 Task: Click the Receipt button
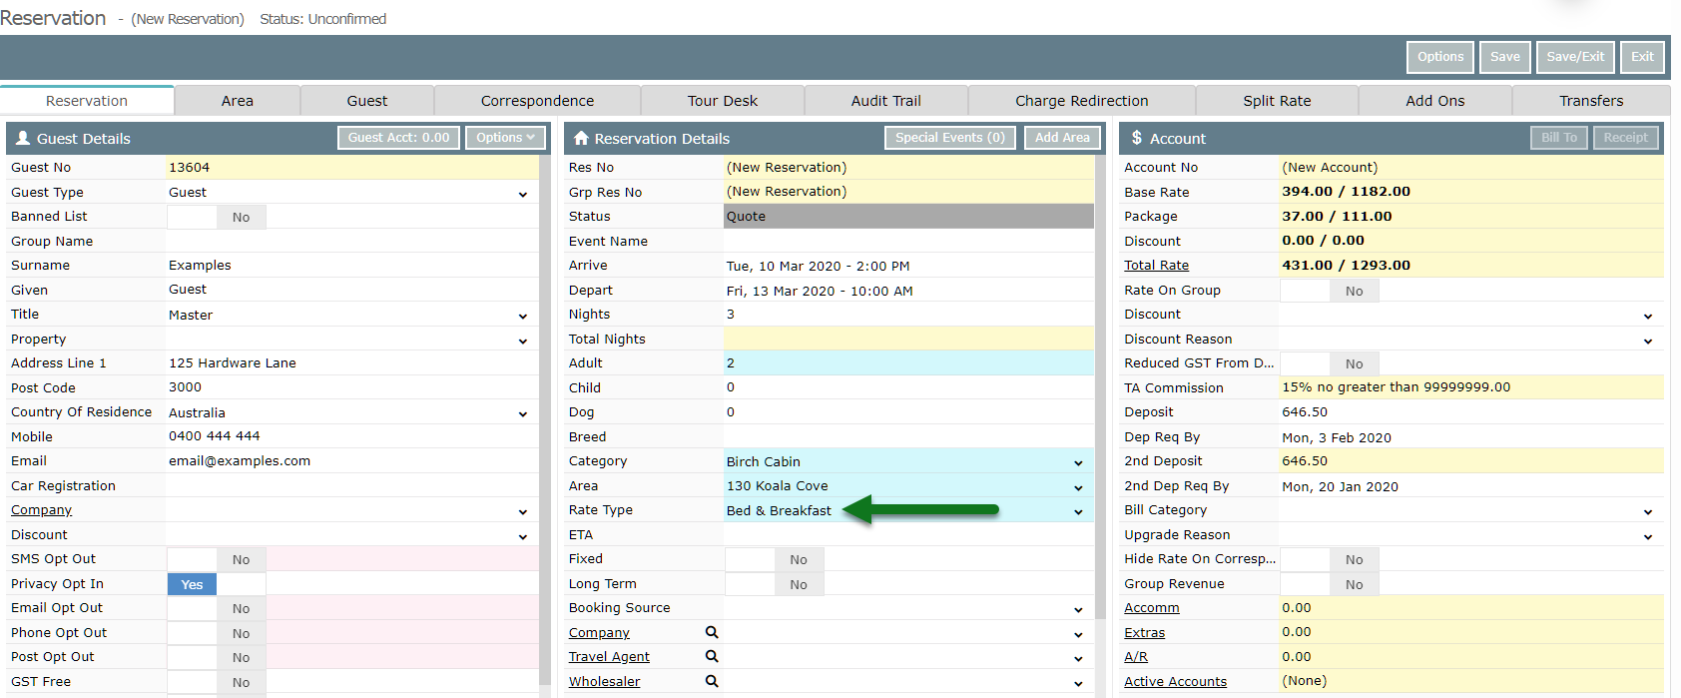(1626, 138)
